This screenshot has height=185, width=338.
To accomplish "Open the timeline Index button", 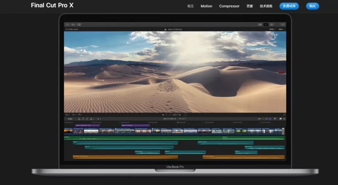I will [x=70, y=119].
